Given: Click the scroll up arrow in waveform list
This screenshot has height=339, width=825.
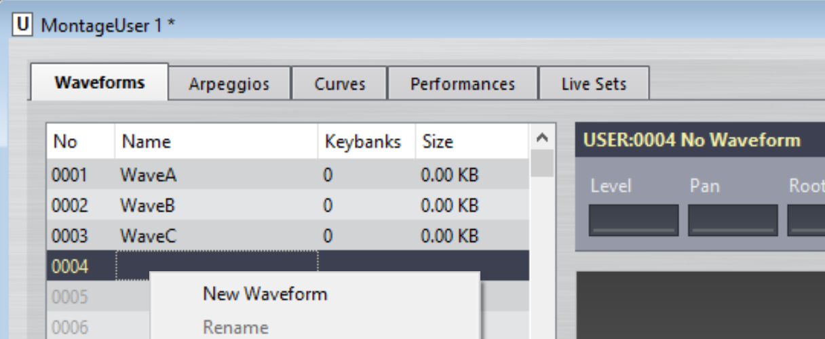Looking at the screenshot, I should (x=542, y=138).
